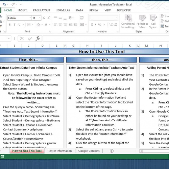Toggle Wrap Text
Viewport: 169px width, 169px height.
pyautogui.click(x=82, y=18)
